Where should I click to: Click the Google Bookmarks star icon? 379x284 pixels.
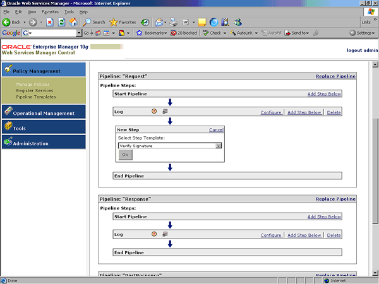pos(139,33)
